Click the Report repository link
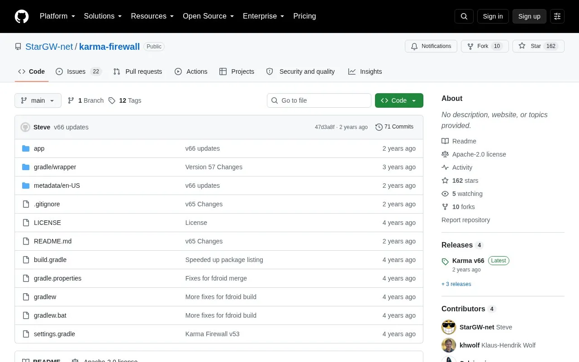The width and height of the screenshot is (579, 362). 466,220
